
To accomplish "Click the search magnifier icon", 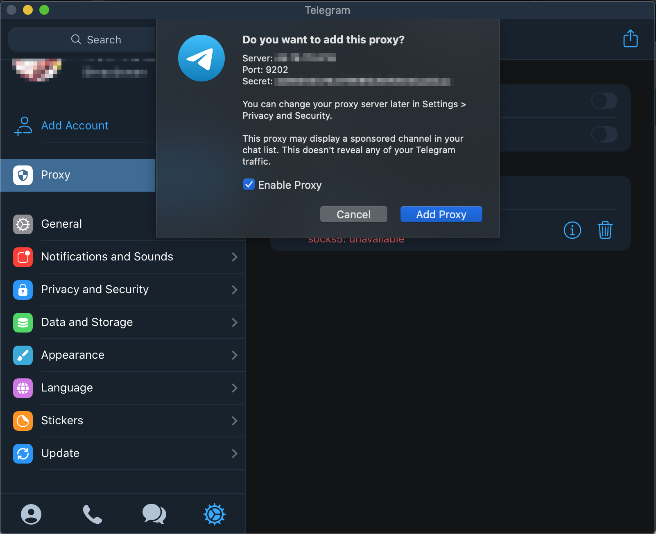I will 76,39.
